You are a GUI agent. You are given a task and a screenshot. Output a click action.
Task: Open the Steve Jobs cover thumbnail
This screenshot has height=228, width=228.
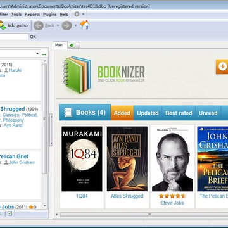coord(172,159)
